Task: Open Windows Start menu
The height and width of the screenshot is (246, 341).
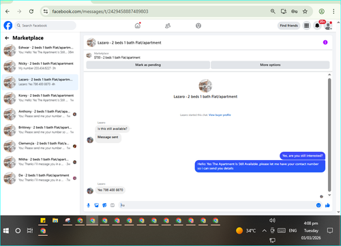Action: click(x=6, y=231)
